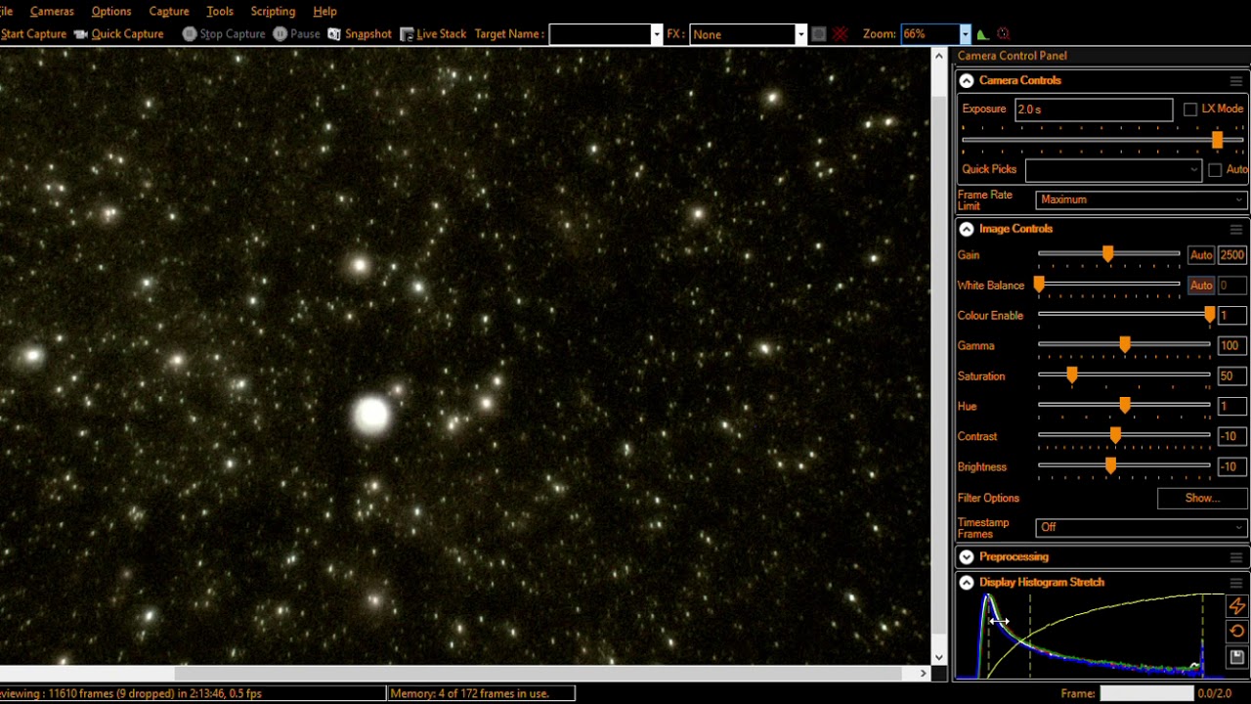Click the Gain slider handle
Image resolution: width=1251 pixels, height=704 pixels.
click(x=1107, y=255)
